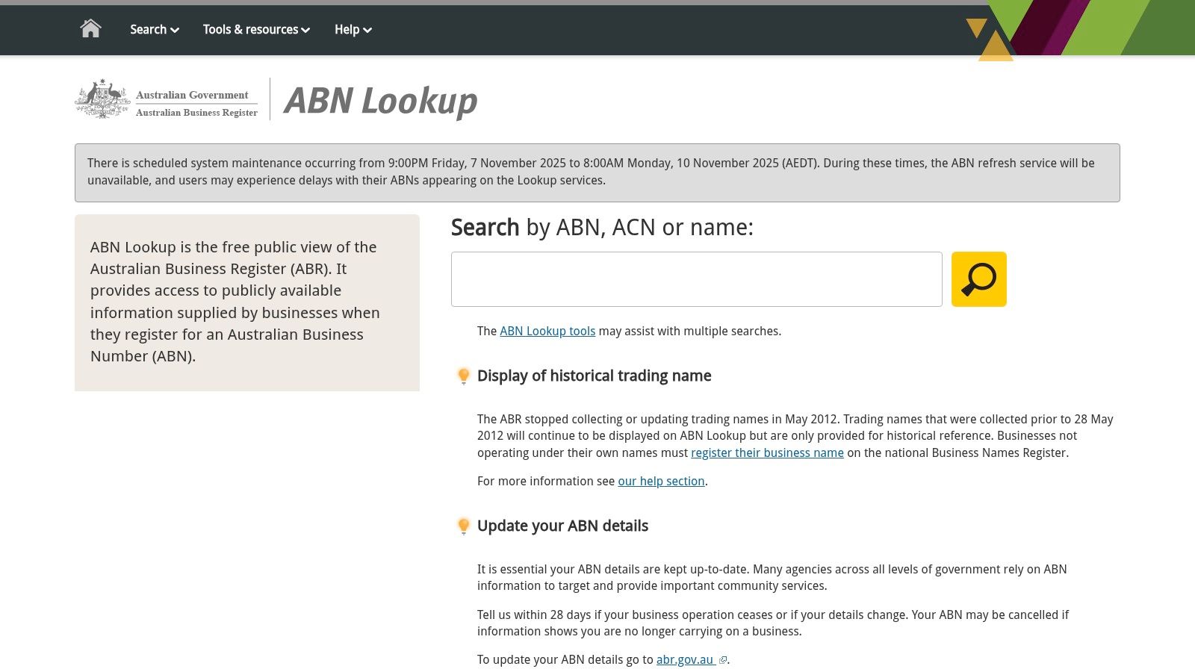Image resolution: width=1195 pixels, height=672 pixels.
Task: Click the Display of historical trading name heading
Action: [594, 376]
